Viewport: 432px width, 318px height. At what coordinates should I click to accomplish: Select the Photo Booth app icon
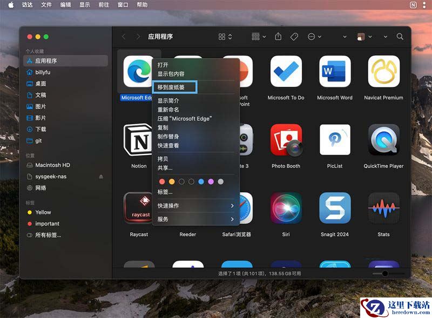pyautogui.click(x=286, y=140)
